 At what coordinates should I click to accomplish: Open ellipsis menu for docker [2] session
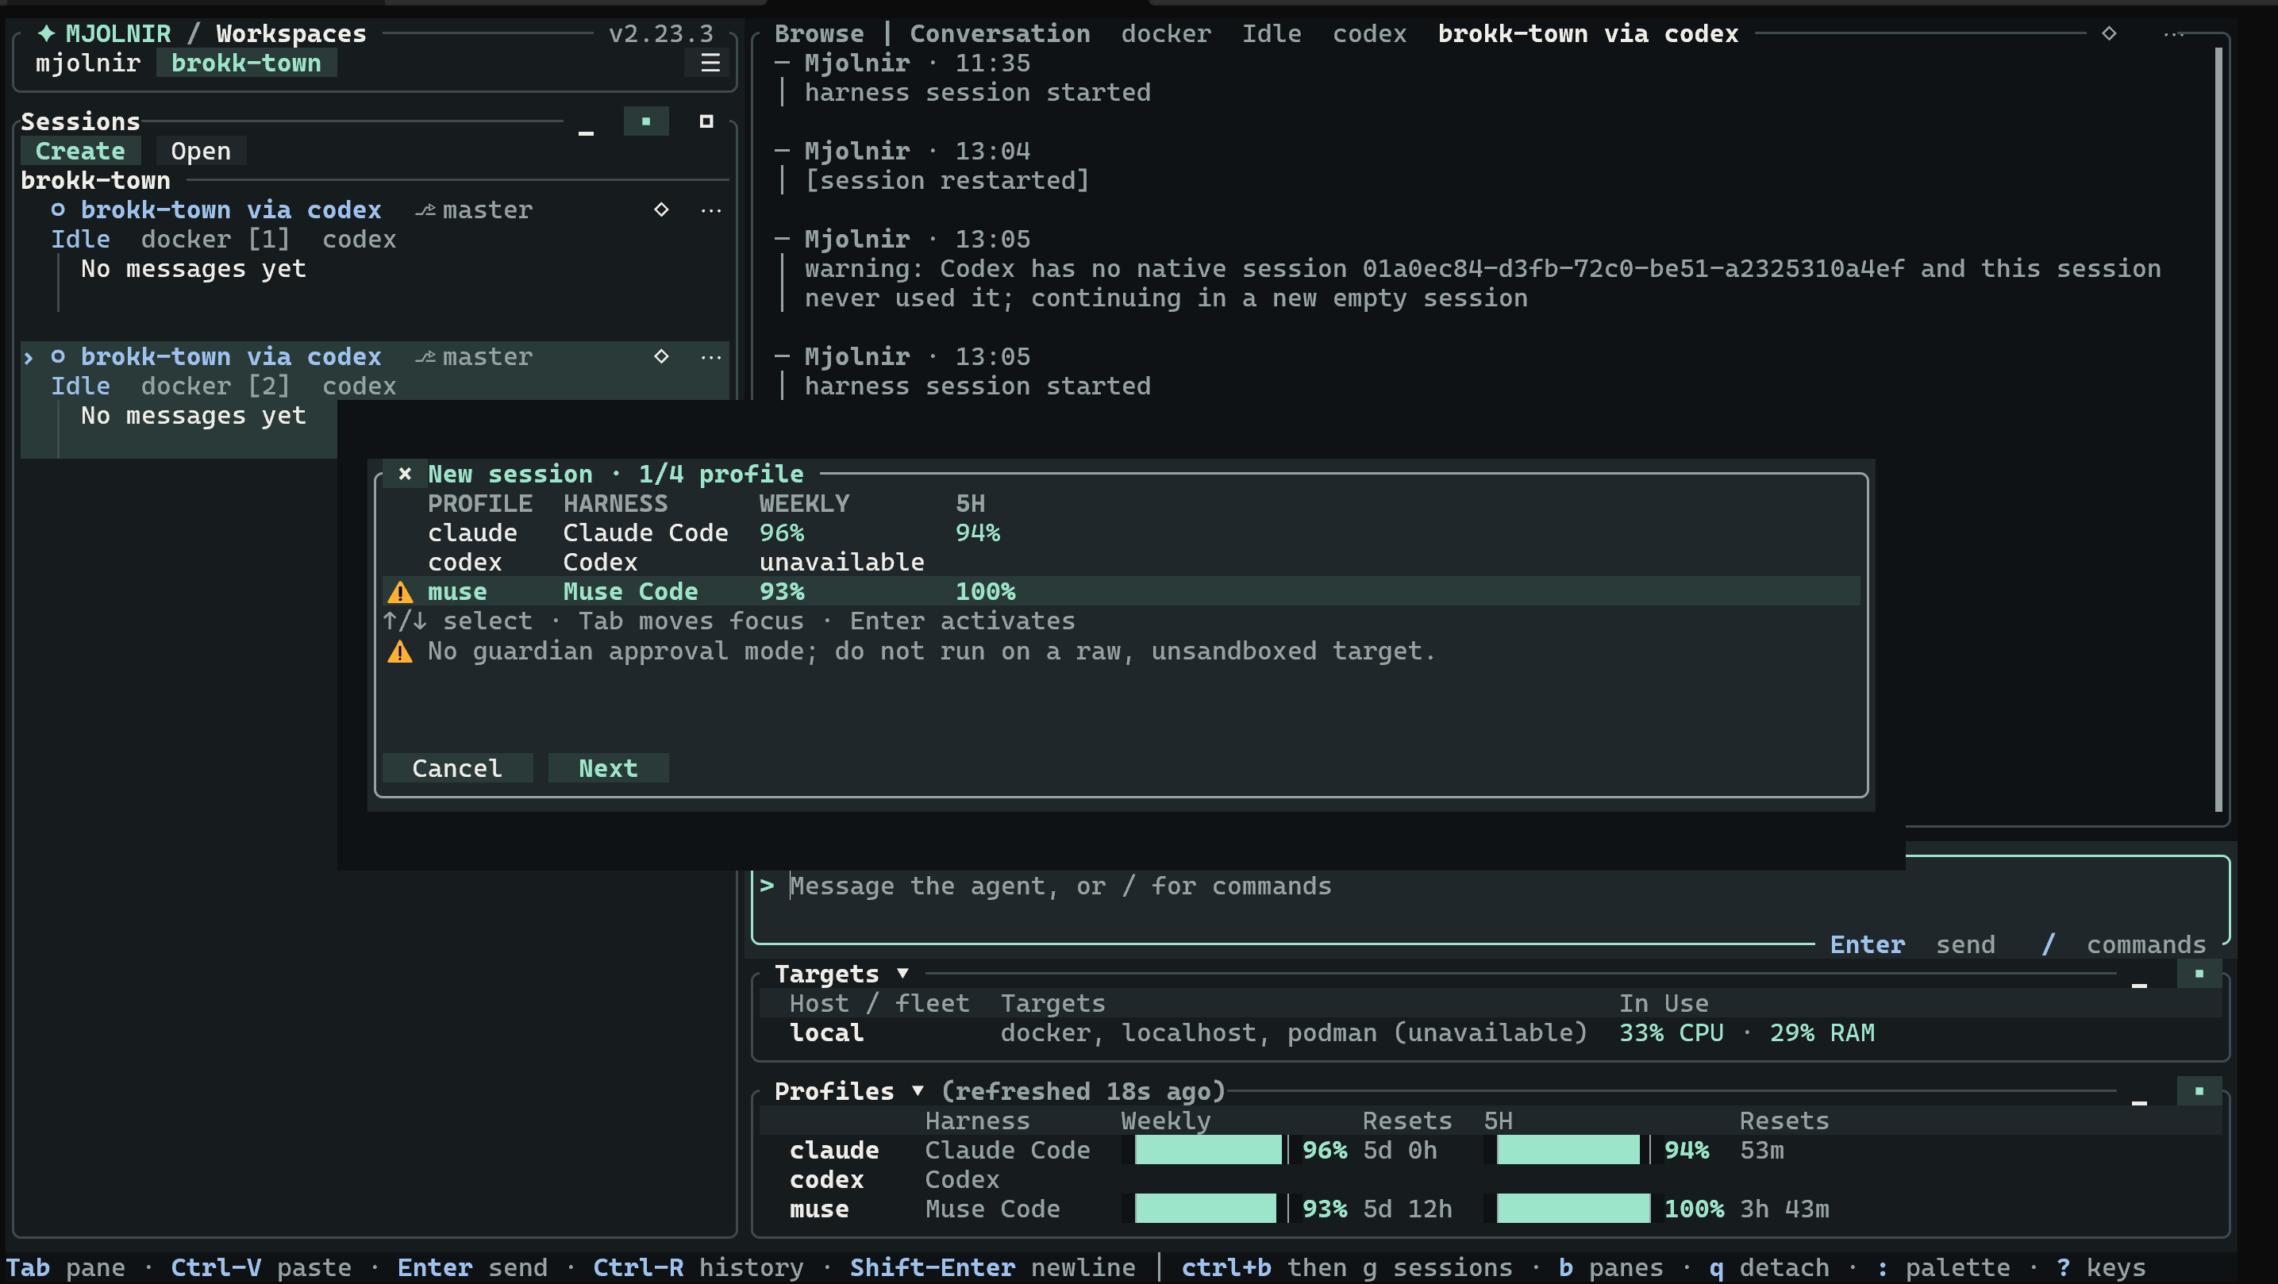point(711,357)
